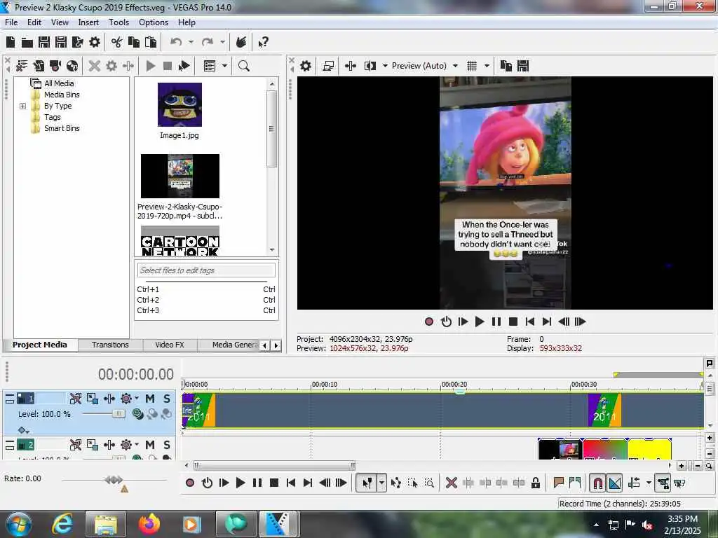Solo track 2 with the S button

[167, 445]
